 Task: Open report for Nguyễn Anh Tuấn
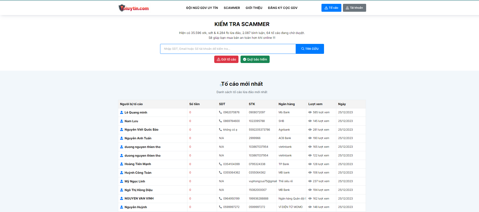click(x=138, y=138)
